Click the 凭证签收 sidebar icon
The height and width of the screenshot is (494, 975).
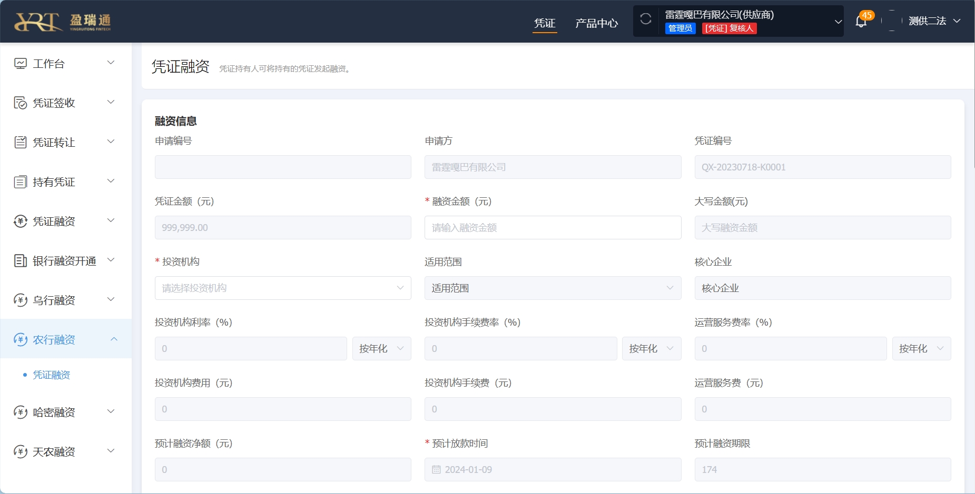point(20,103)
